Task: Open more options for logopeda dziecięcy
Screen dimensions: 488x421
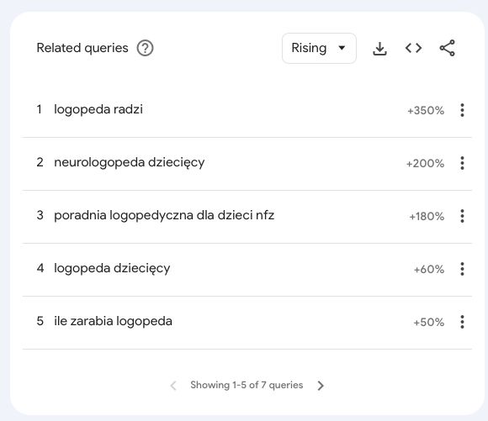Action: [x=462, y=269]
